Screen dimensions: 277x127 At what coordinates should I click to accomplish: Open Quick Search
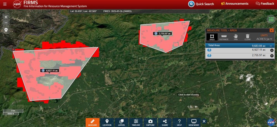[x=201, y=4]
